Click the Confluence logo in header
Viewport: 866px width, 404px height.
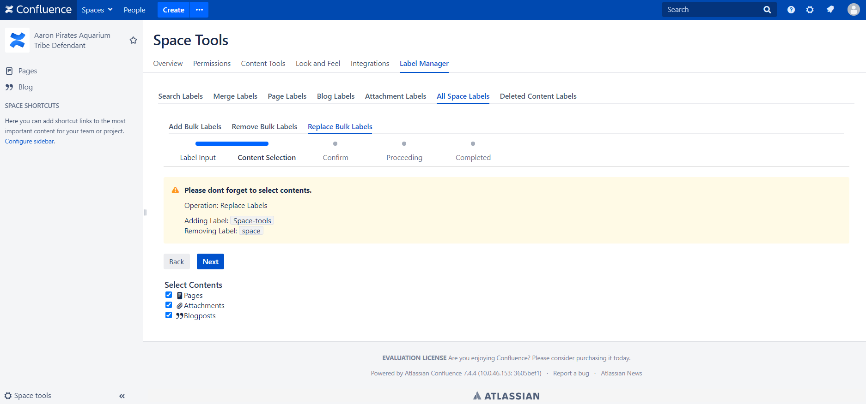pyautogui.click(x=38, y=10)
